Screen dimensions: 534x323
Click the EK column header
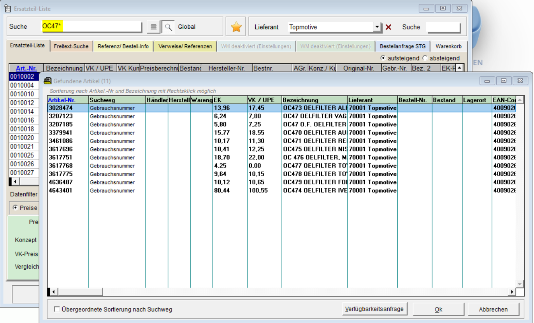(230, 100)
